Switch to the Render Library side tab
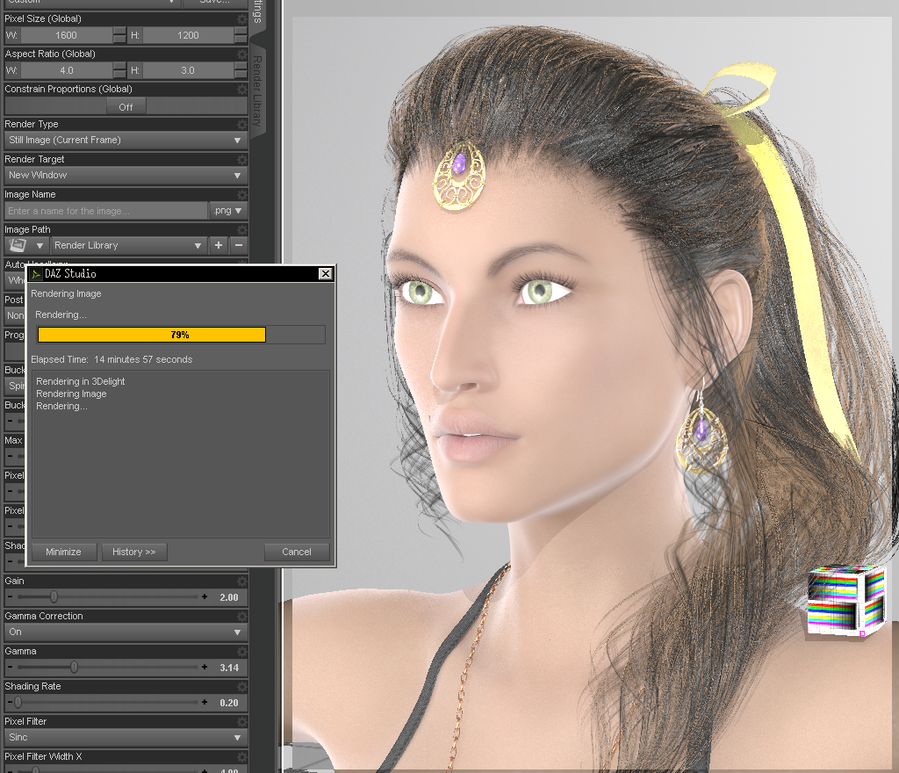 257,90
